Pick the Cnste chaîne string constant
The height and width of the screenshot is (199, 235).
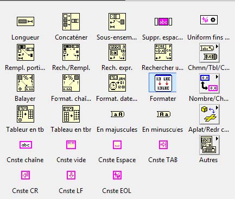[26, 145]
